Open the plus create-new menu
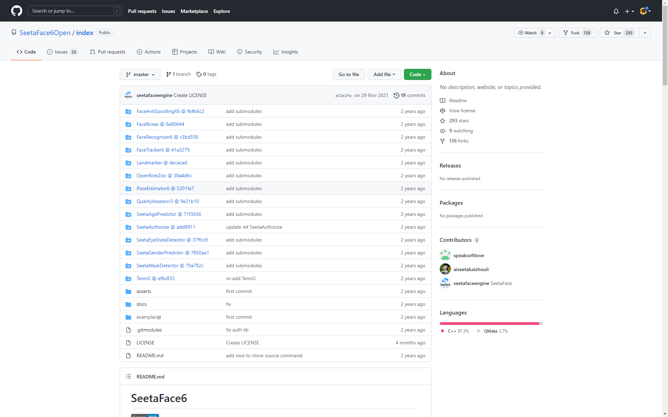This screenshot has height=417, width=668. [x=629, y=11]
